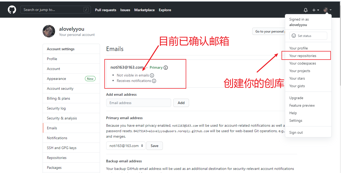Image resolution: width=341 pixels, height=173 pixels.
Task: Open Packages settings in sidebar
Action: [x=71, y=168]
